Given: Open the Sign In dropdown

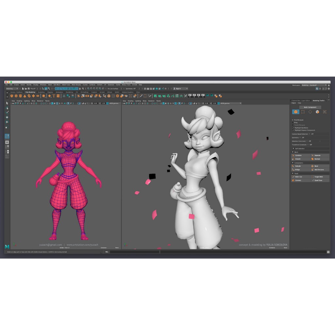Looking at the screenshot, I should pyautogui.click(x=180, y=88).
